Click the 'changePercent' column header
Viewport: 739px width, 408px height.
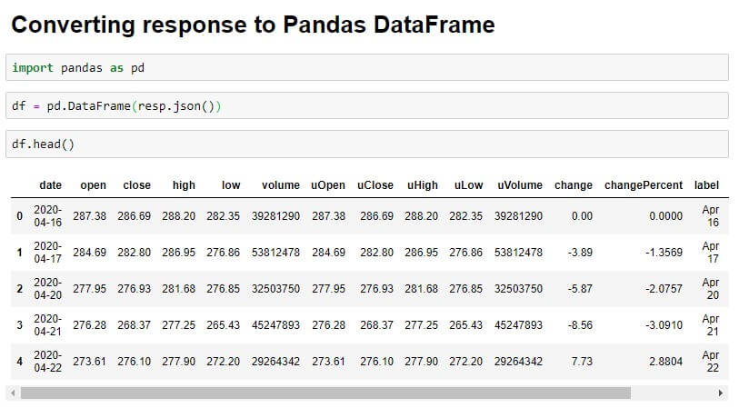point(644,185)
